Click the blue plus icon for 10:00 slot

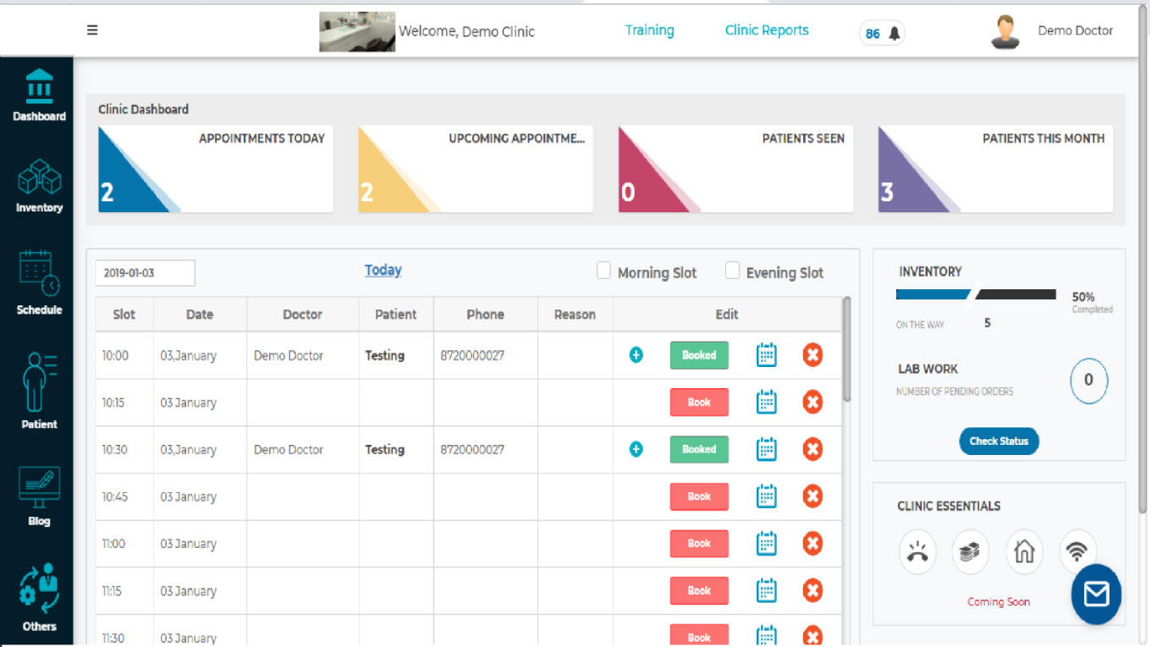coord(636,355)
